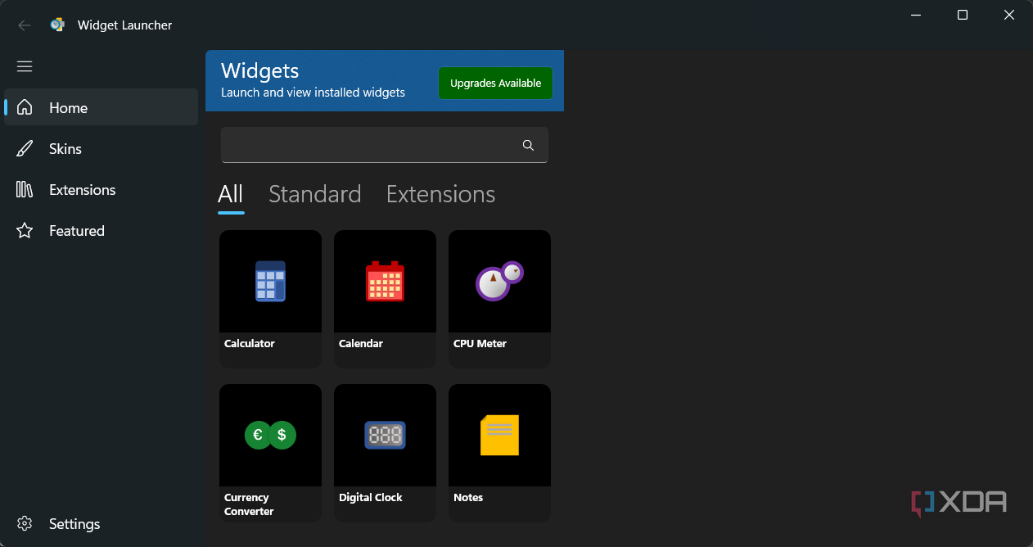Viewport: 1033px width, 547px height.
Task: Open the Extensions sidebar item
Action: pos(101,189)
